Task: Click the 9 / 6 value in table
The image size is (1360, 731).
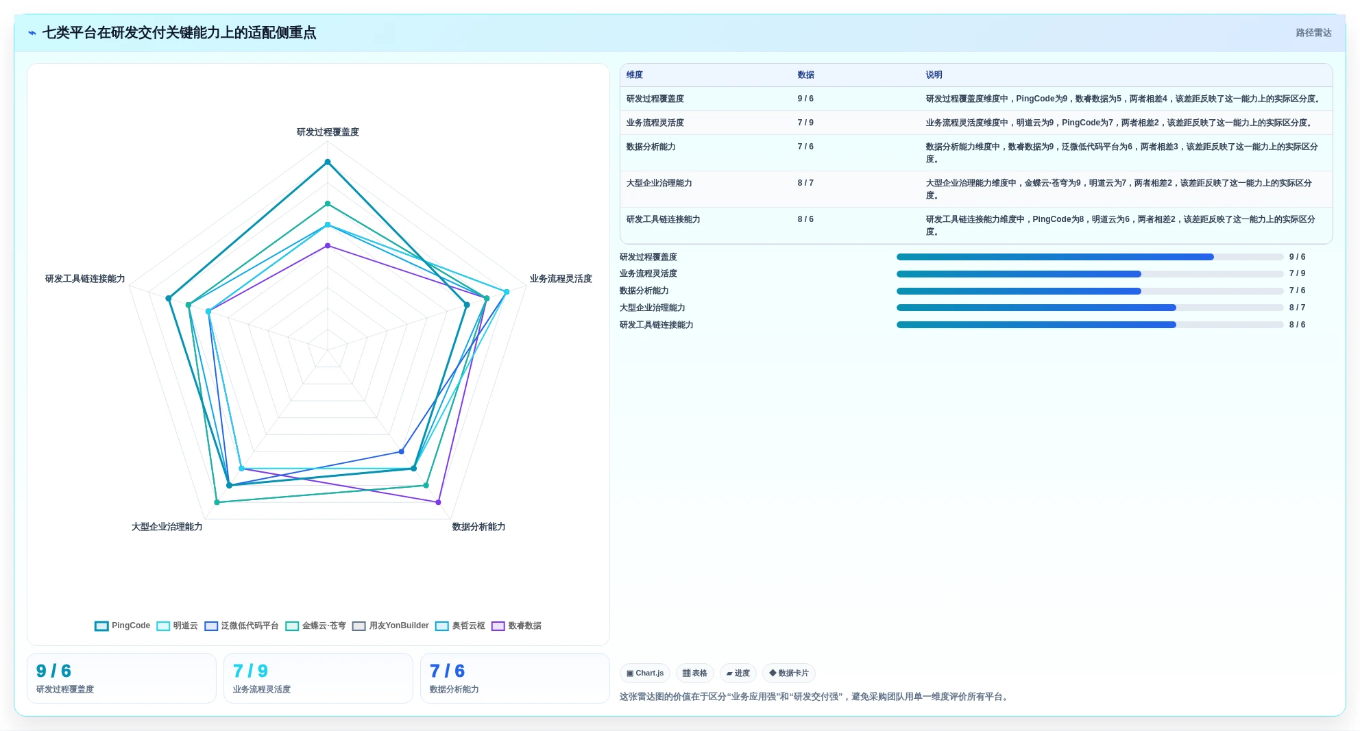Action: point(805,99)
